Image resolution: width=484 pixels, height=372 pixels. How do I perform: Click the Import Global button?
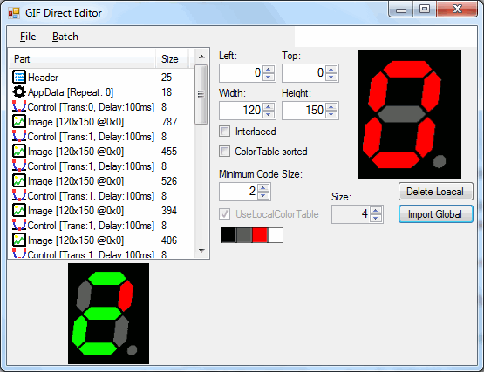pyautogui.click(x=435, y=214)
